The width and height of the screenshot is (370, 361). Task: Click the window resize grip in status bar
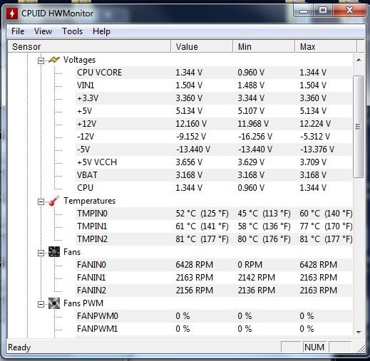tap(361, 349)
